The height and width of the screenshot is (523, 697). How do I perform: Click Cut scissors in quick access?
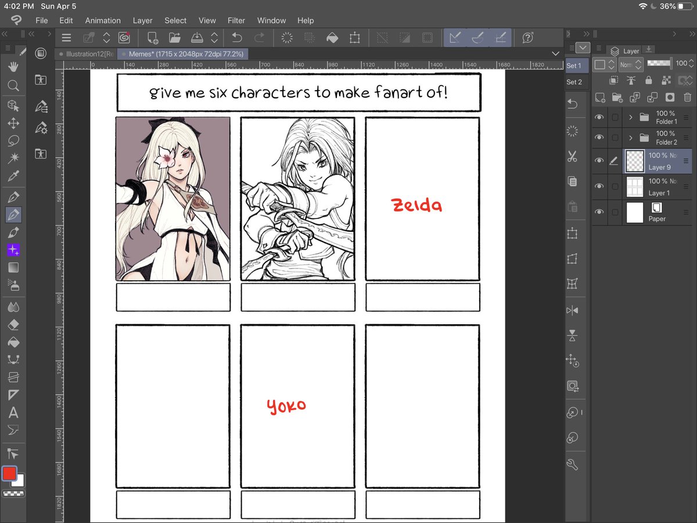pos(572,156)
